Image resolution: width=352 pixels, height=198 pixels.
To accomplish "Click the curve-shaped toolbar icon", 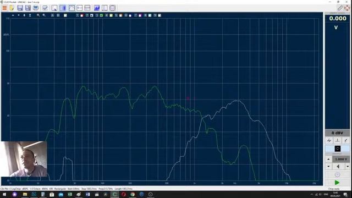I will pyautogui.click(x=71, y=8).
